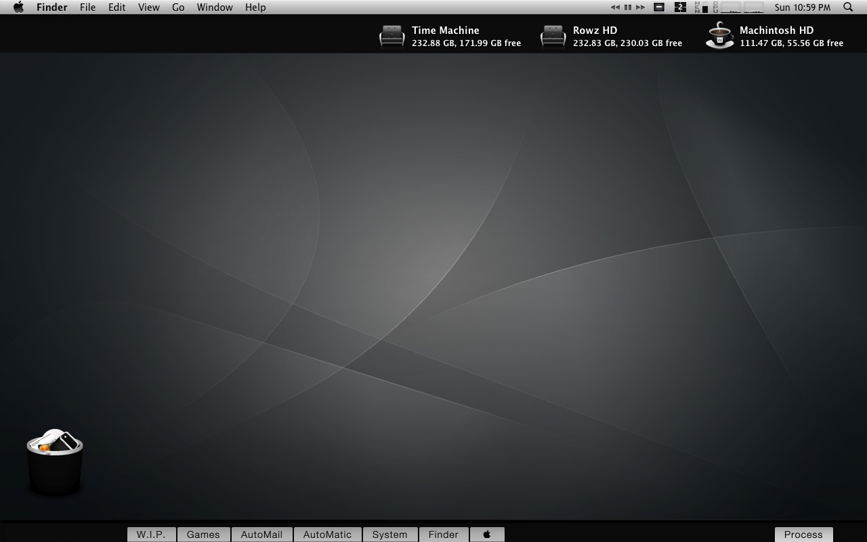Open the Window menu
867x542 pixels.
[215, 7]
